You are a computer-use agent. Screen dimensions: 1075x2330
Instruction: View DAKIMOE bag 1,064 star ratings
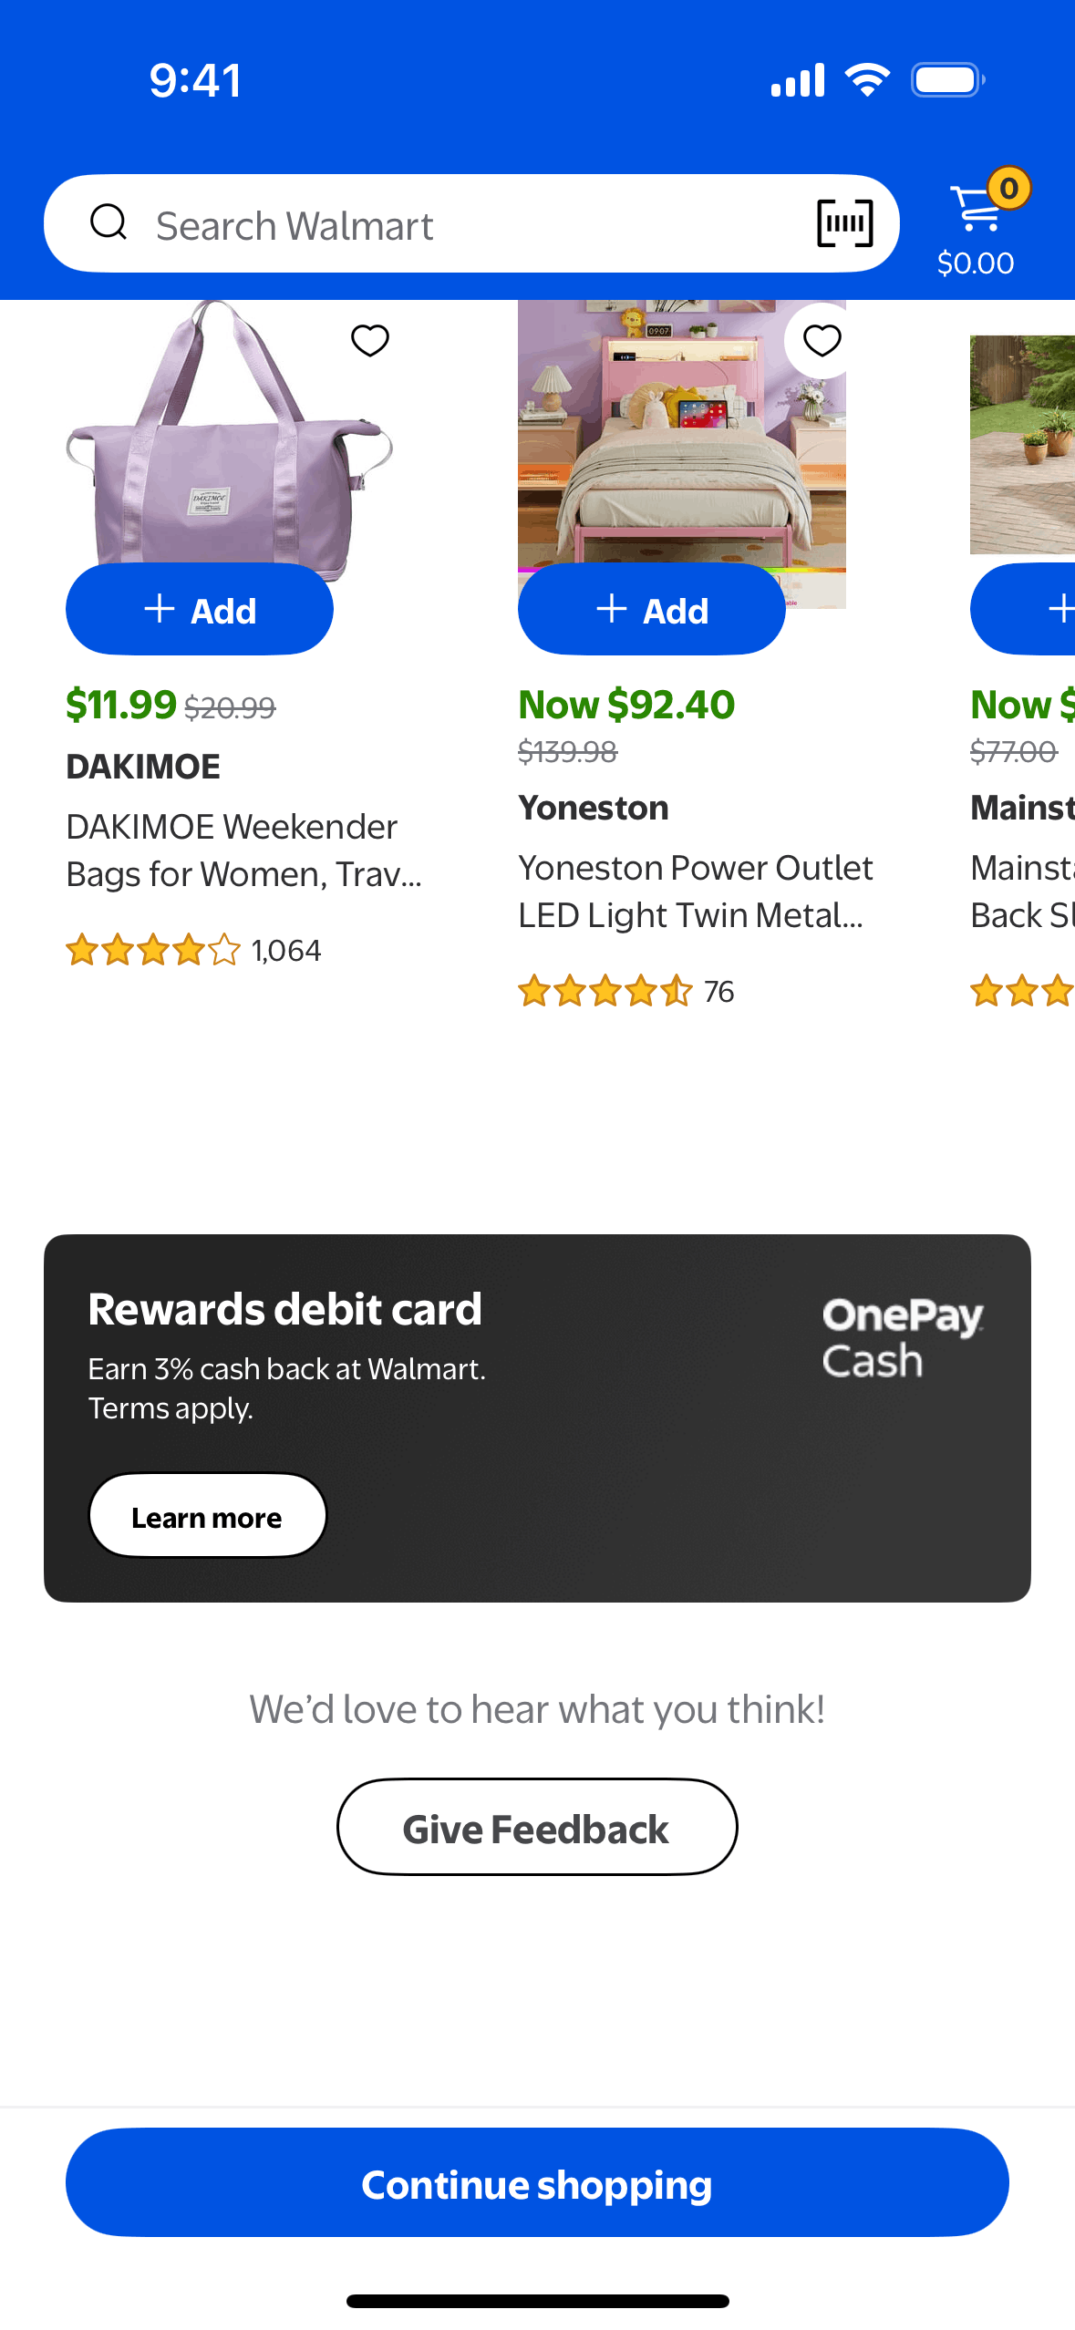(193, 951)
